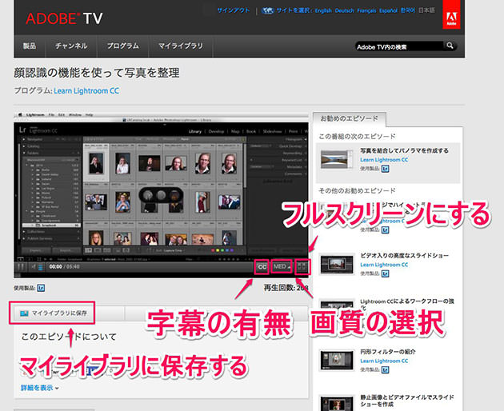This screenshot has width=504, height=411.
Task: Open the episode 写真を結合してパノラマを作成する
Action: pyautogui.click(x=404, y=150)
